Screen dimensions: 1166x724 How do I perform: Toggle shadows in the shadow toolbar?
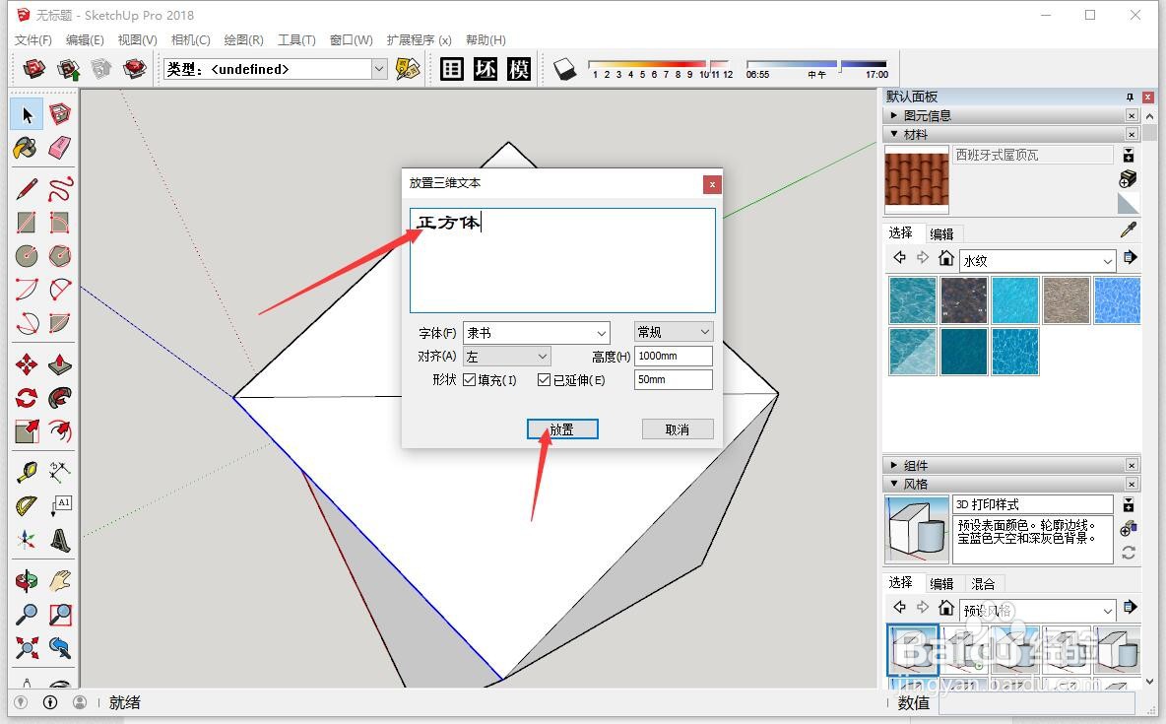click(564, 69)
